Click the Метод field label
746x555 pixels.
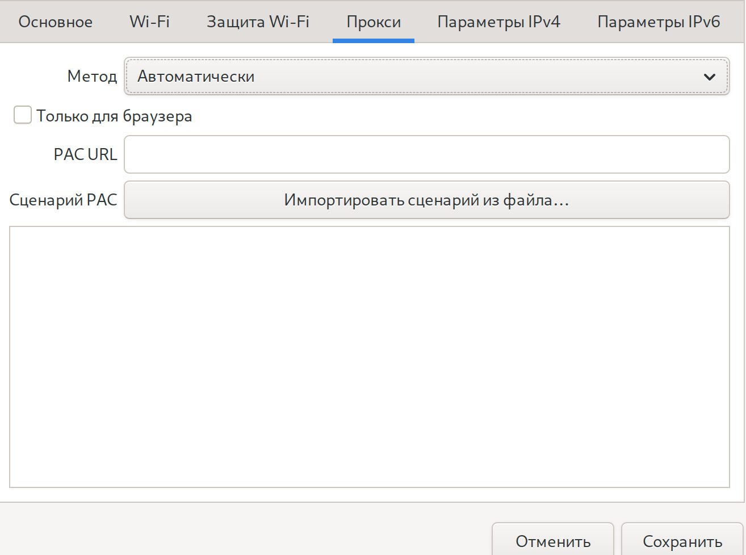click(92, 76)
